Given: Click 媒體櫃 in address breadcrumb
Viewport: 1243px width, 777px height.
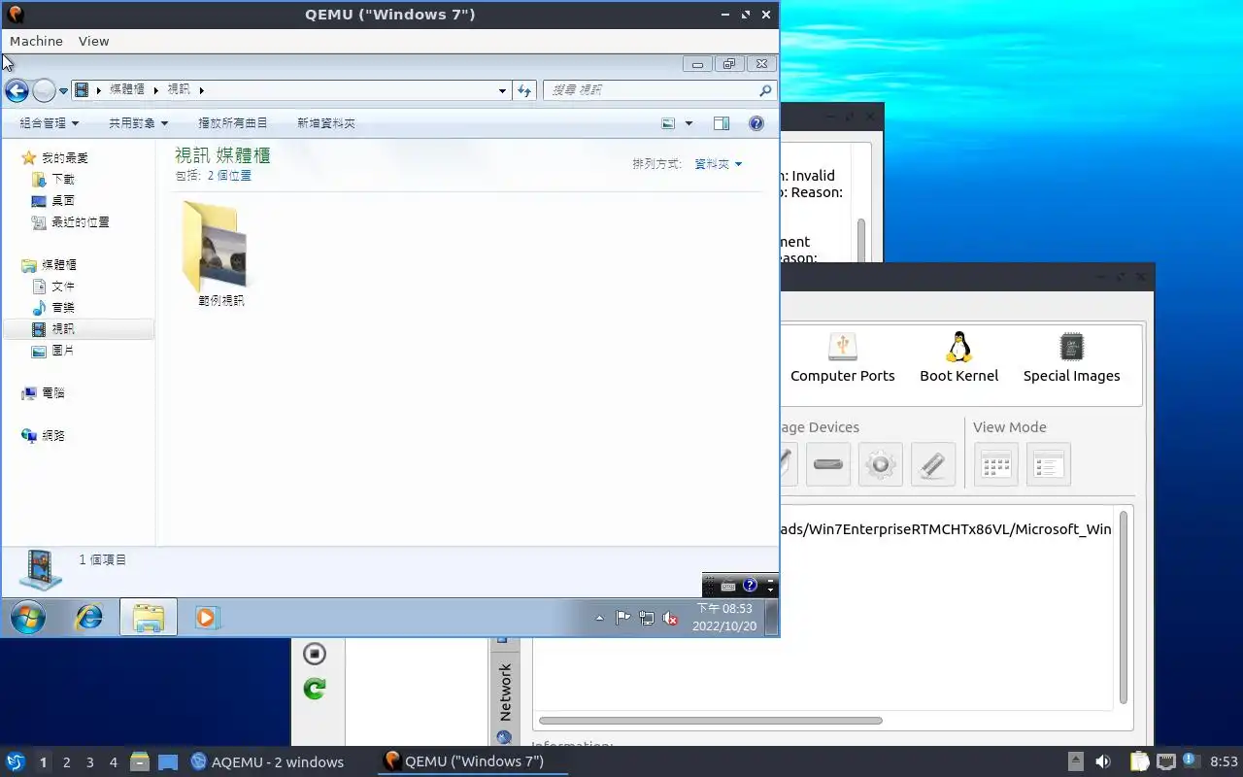Looking at the screenshot, I should [x=127, y=89].
